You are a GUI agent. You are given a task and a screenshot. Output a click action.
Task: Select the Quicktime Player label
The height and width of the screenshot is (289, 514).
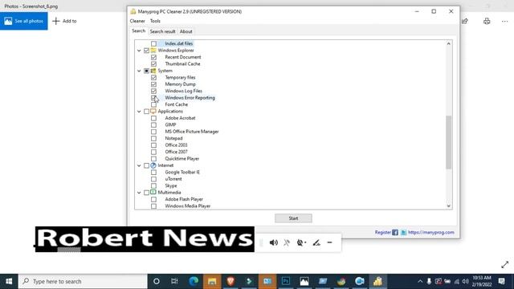182,159
